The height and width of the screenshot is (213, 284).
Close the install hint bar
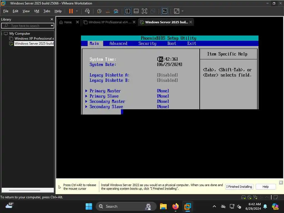[x=281, y=182]
